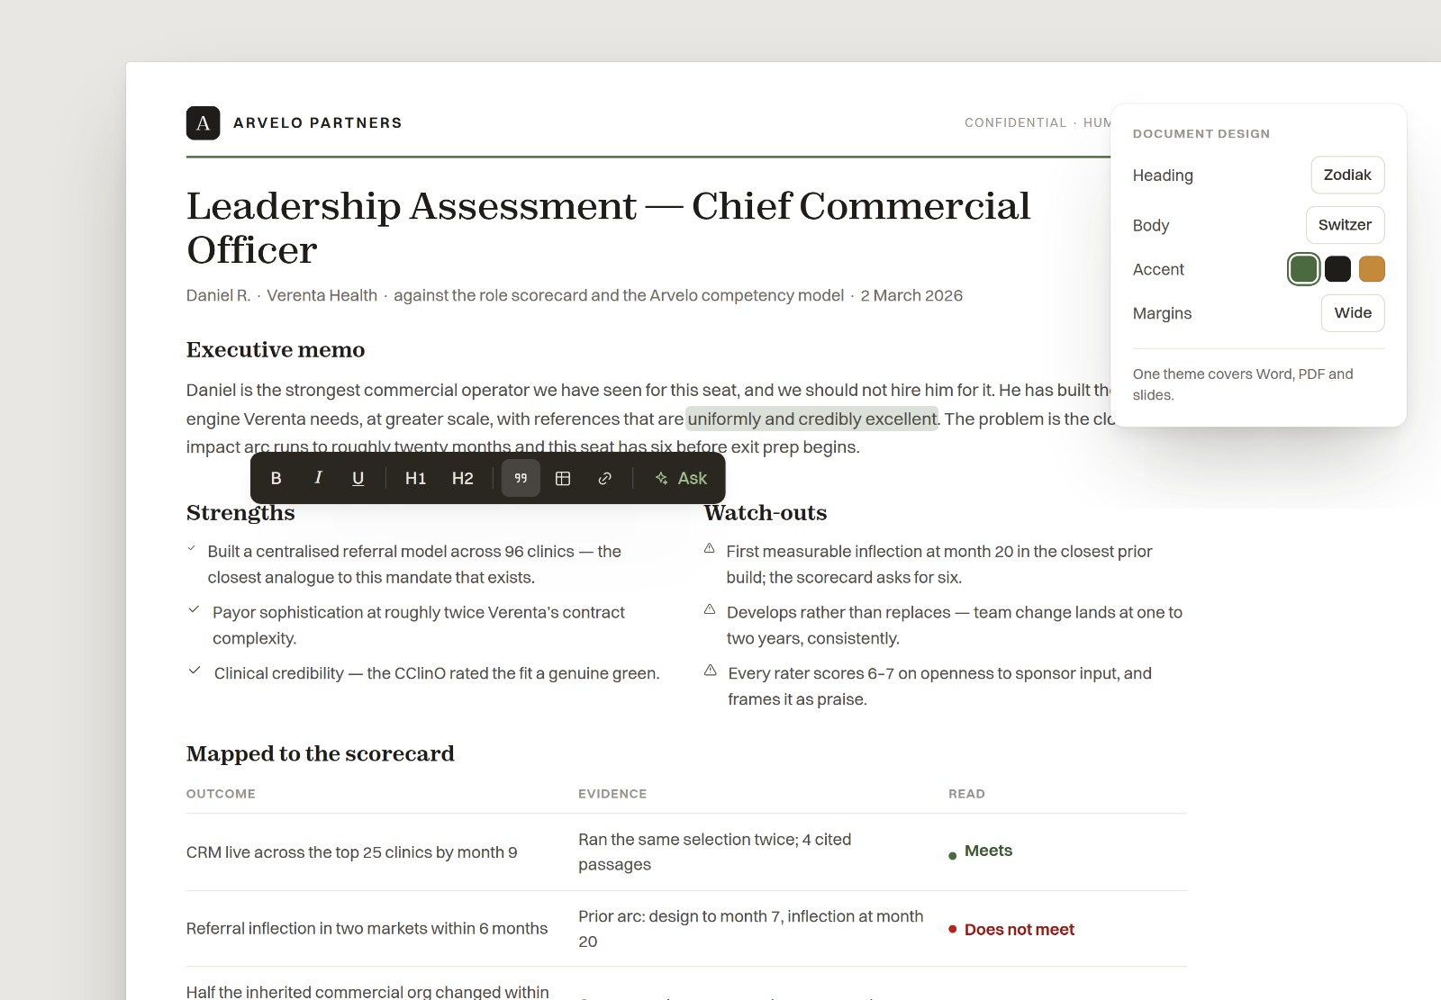Add a link to the selection
The height and width of the screenshot is (1000, 1441).
coord(605,478)
